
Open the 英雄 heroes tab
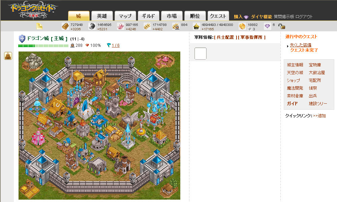pos(102,16)
